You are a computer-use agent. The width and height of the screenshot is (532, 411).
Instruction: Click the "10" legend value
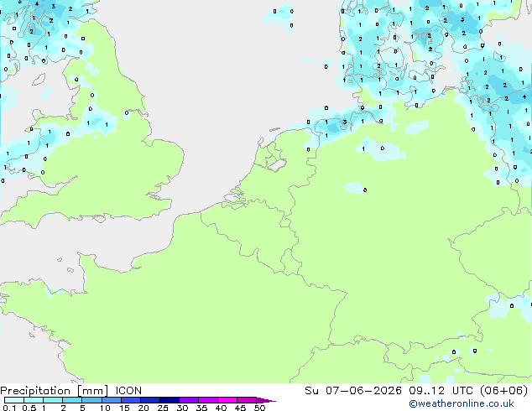[105, 408]
